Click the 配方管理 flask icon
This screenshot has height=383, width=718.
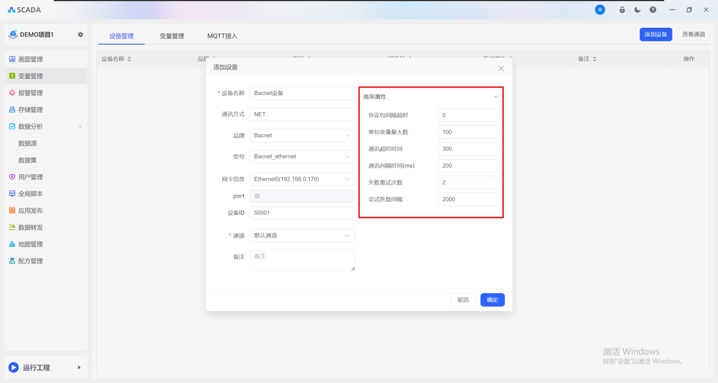click(12, 261)
